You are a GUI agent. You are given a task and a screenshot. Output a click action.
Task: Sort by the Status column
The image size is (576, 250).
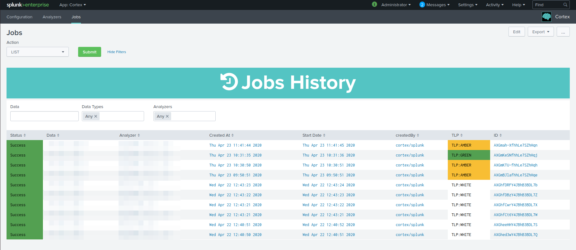tap(18, 135)
